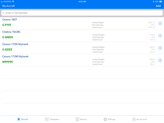Screen dimensions: 164x123
Task: Tap the 69% battery percentage
Action: click(157, 1)
